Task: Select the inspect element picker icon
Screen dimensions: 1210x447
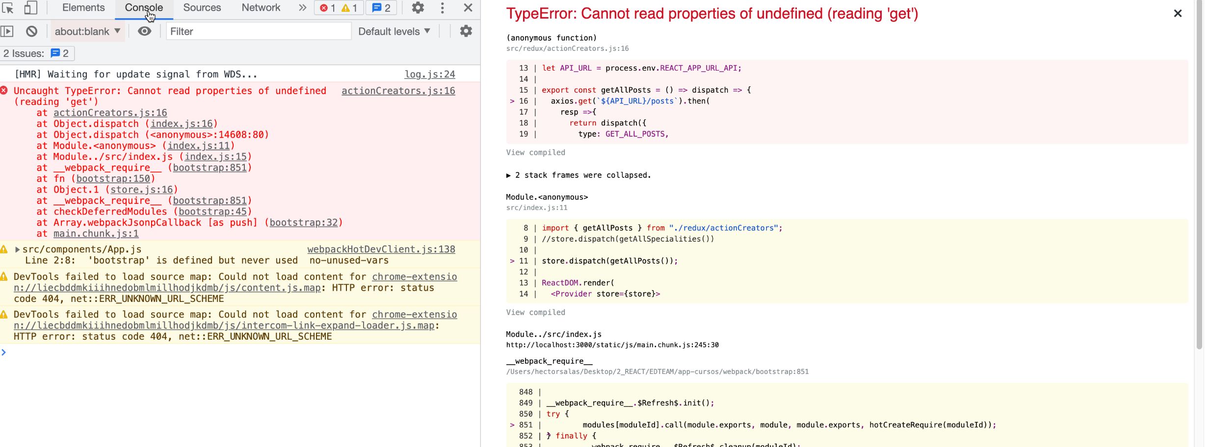Action: [8, 8]
